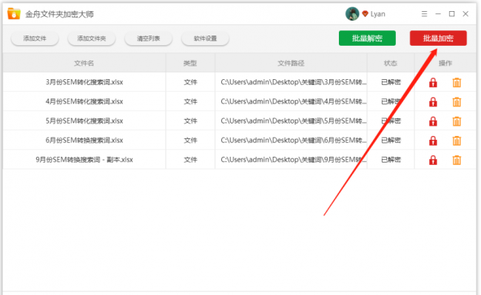Open the user avatar next to Lyan
This screenshot has width=481, height=295.
click(352, 14)
